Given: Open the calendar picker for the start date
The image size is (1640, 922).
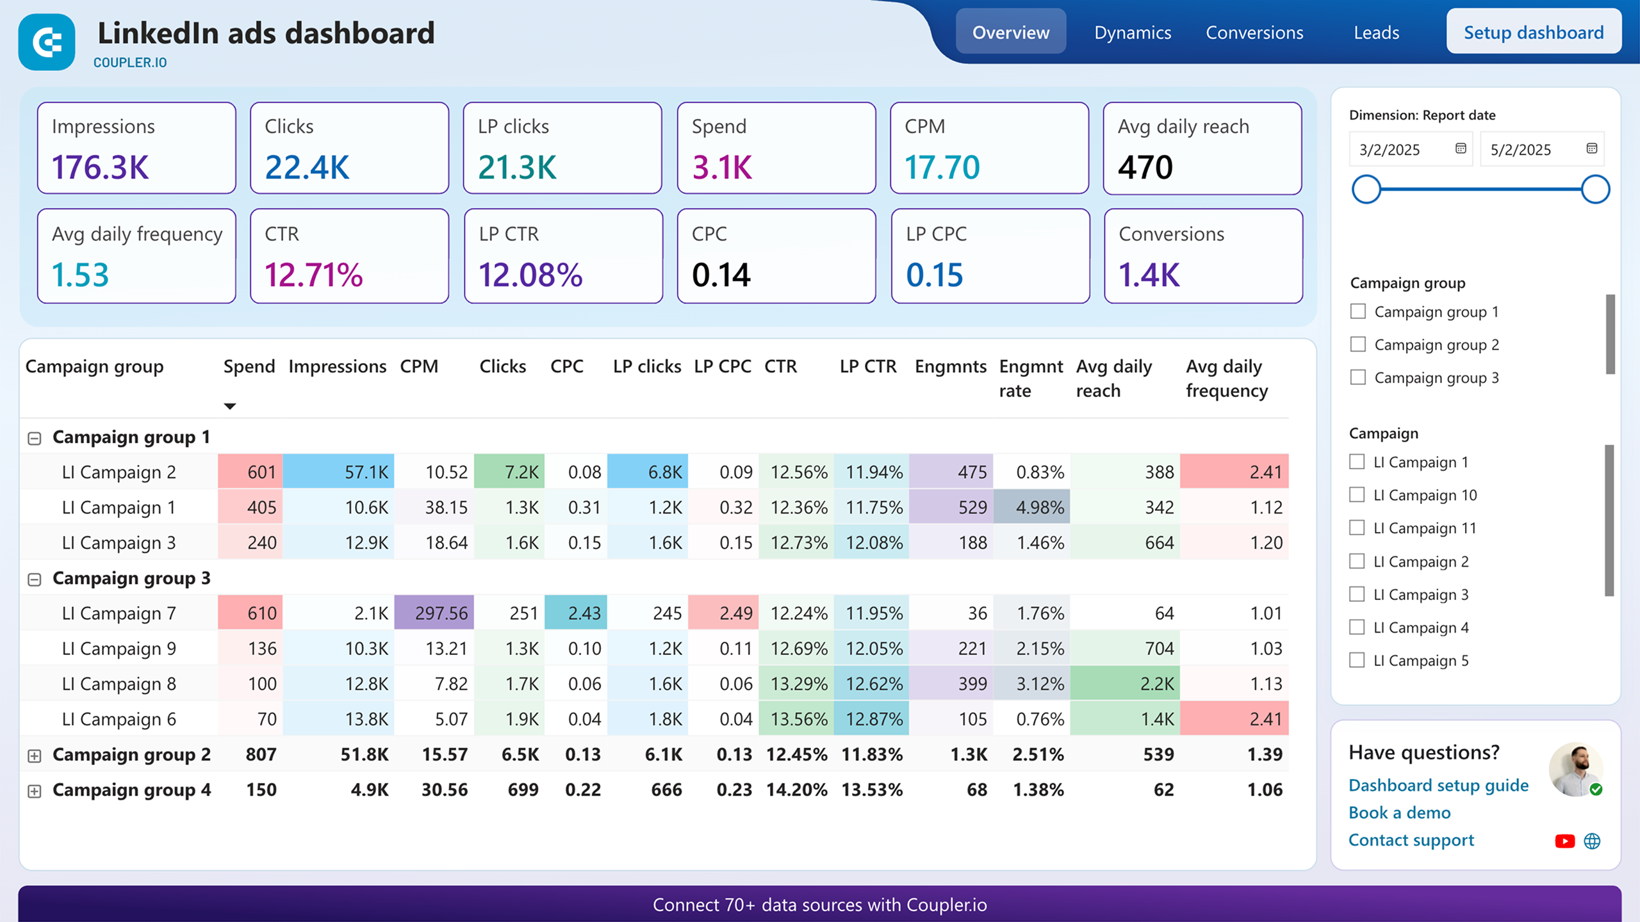Looking at the screenshot, I should 1460,149.
